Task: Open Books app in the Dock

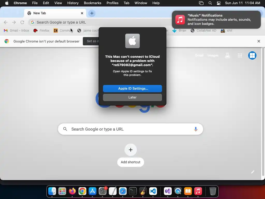Action: coord(188,191)
